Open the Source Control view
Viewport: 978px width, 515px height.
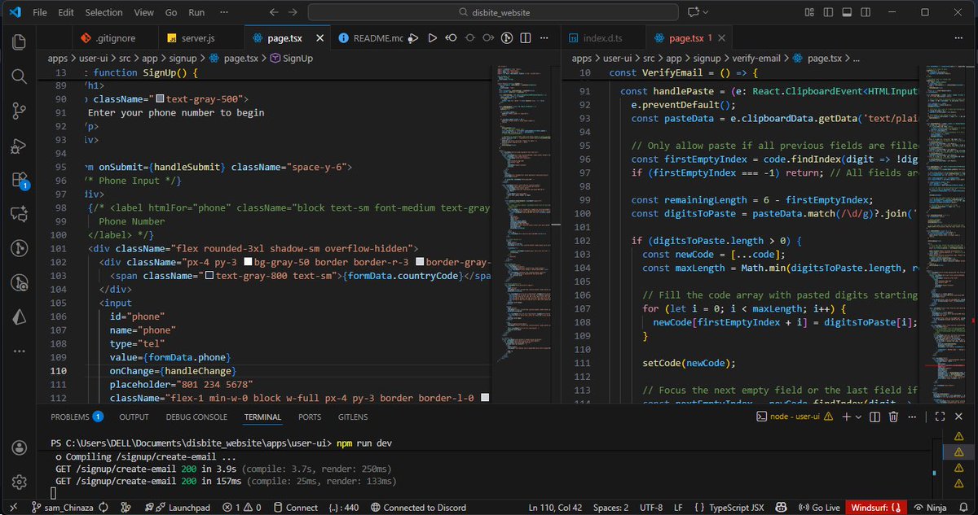[20, 111]
